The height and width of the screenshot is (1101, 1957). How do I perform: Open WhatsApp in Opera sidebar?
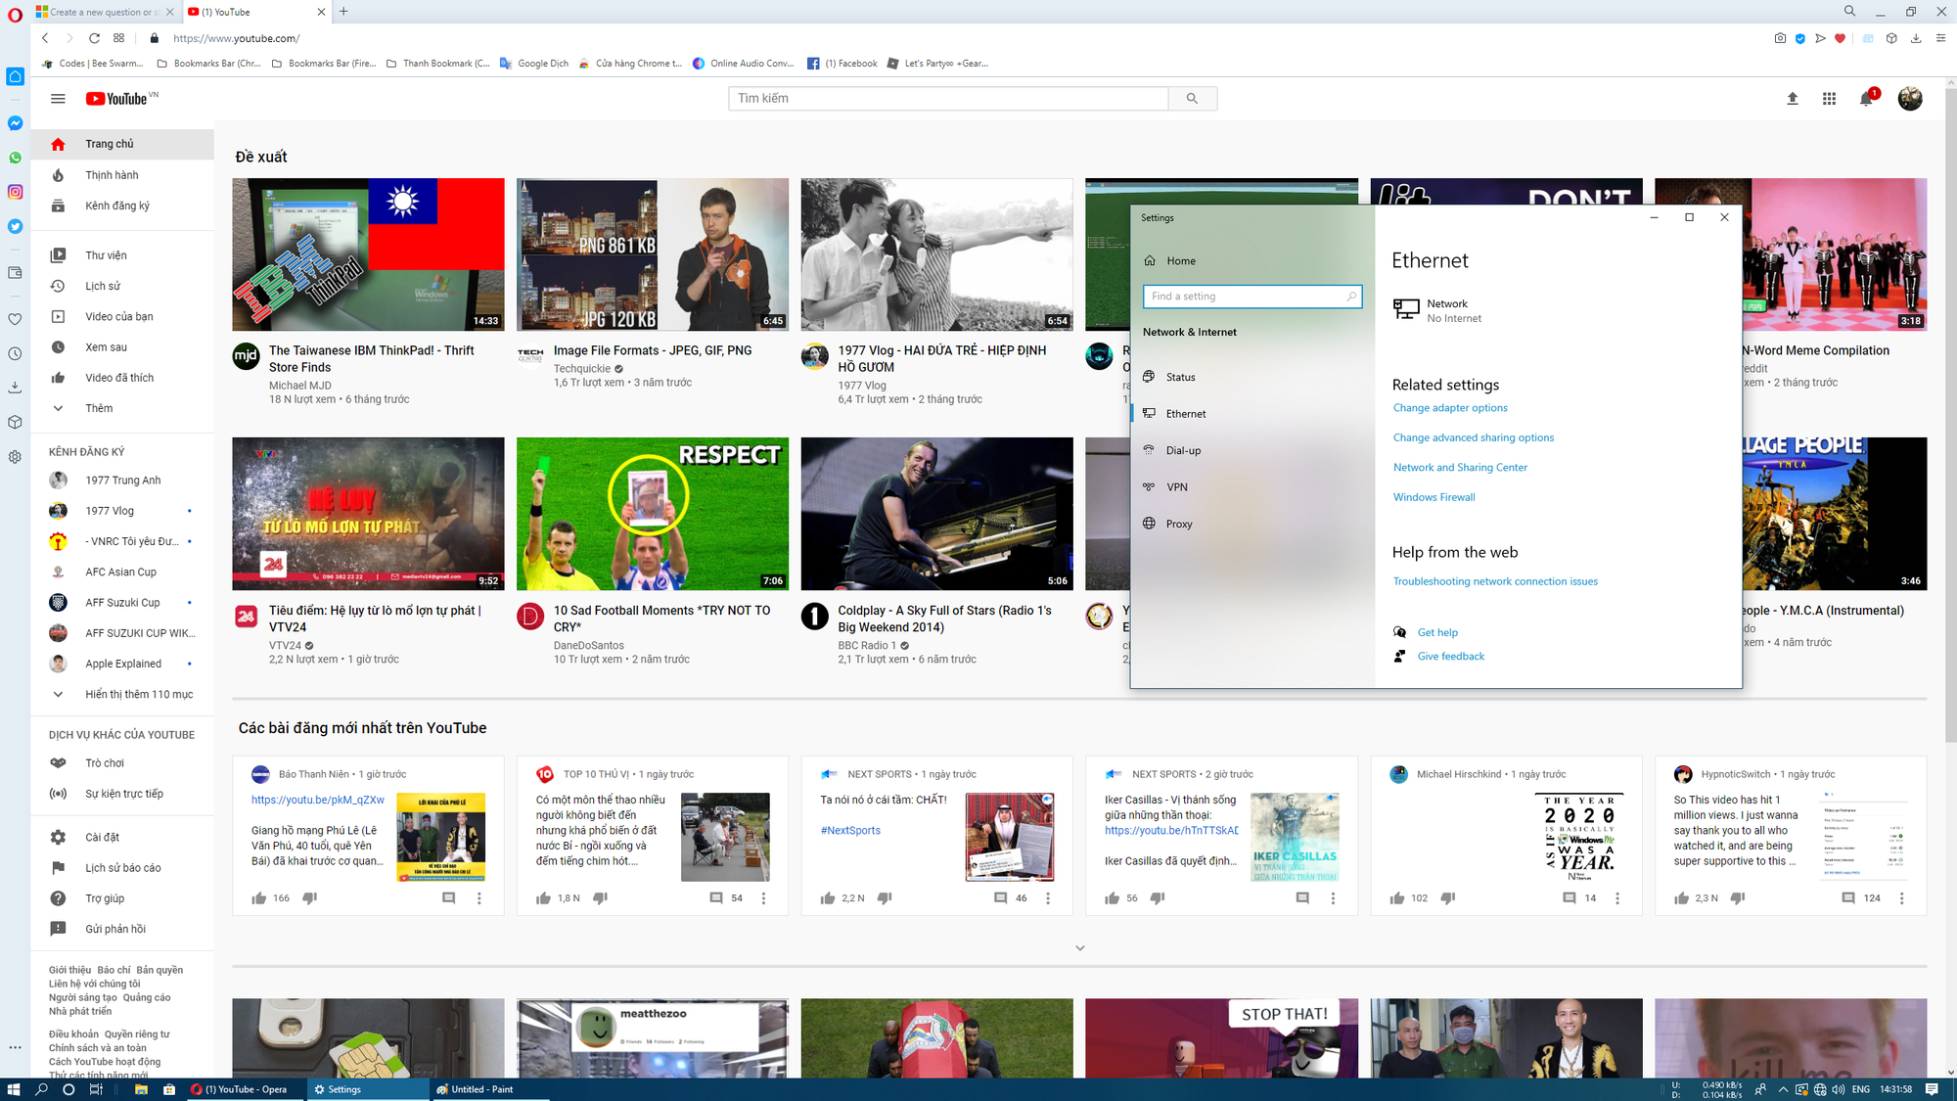coord(15,158)
